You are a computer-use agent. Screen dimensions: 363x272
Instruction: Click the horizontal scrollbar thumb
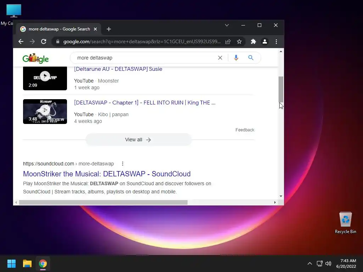tap(103, 202)
